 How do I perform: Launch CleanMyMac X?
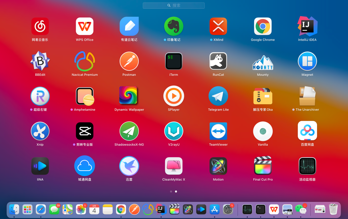174,166
